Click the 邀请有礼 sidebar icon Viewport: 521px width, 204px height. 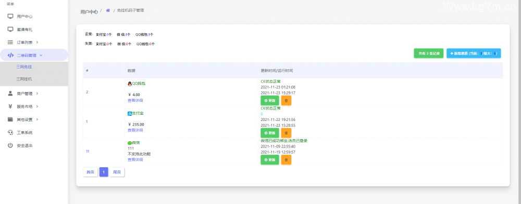pyautogui.click(x=10, y=29)
